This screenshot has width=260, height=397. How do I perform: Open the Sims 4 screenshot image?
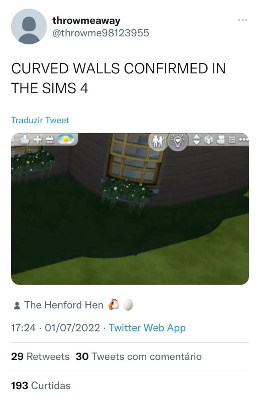[130, 209]
